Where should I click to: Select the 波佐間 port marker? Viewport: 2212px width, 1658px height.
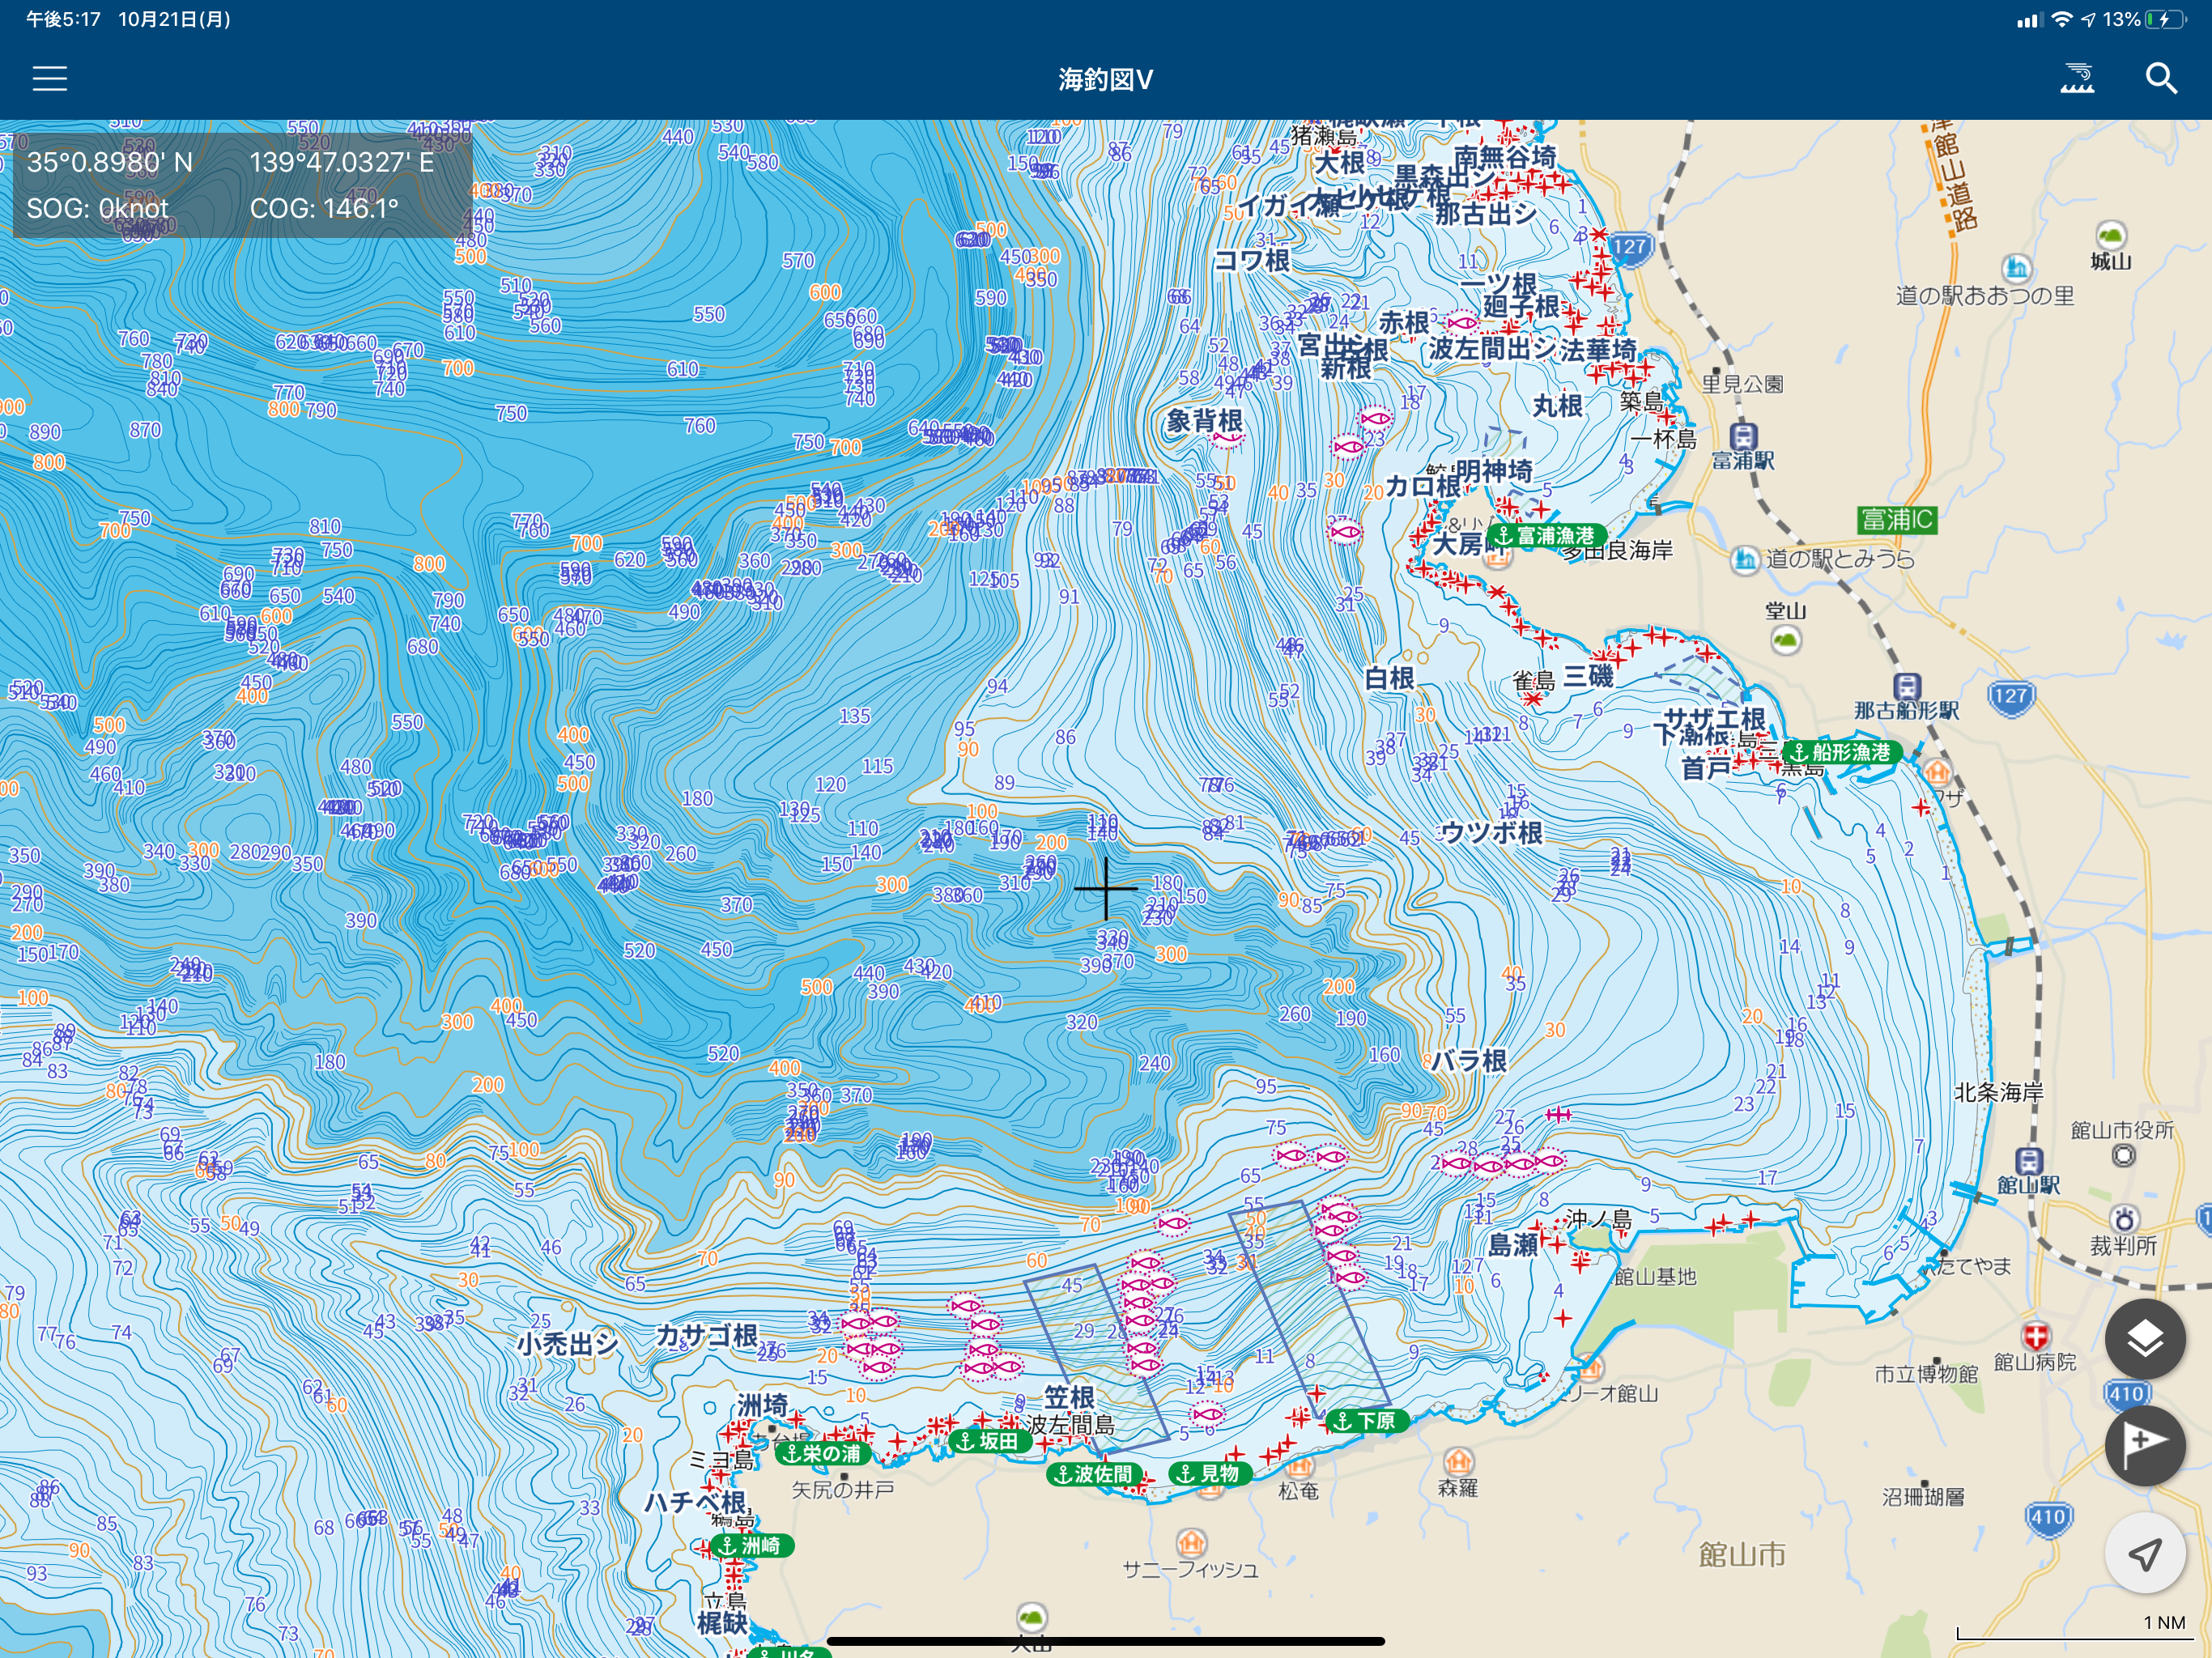[x=1095, y=1474]
